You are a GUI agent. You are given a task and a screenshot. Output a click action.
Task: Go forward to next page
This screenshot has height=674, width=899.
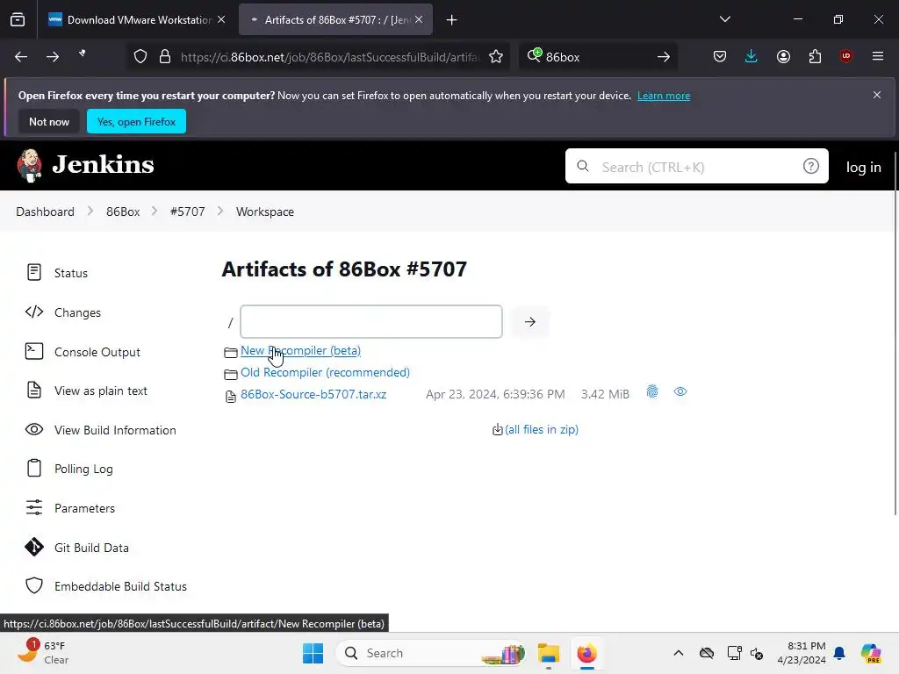(x=53, y=57)
